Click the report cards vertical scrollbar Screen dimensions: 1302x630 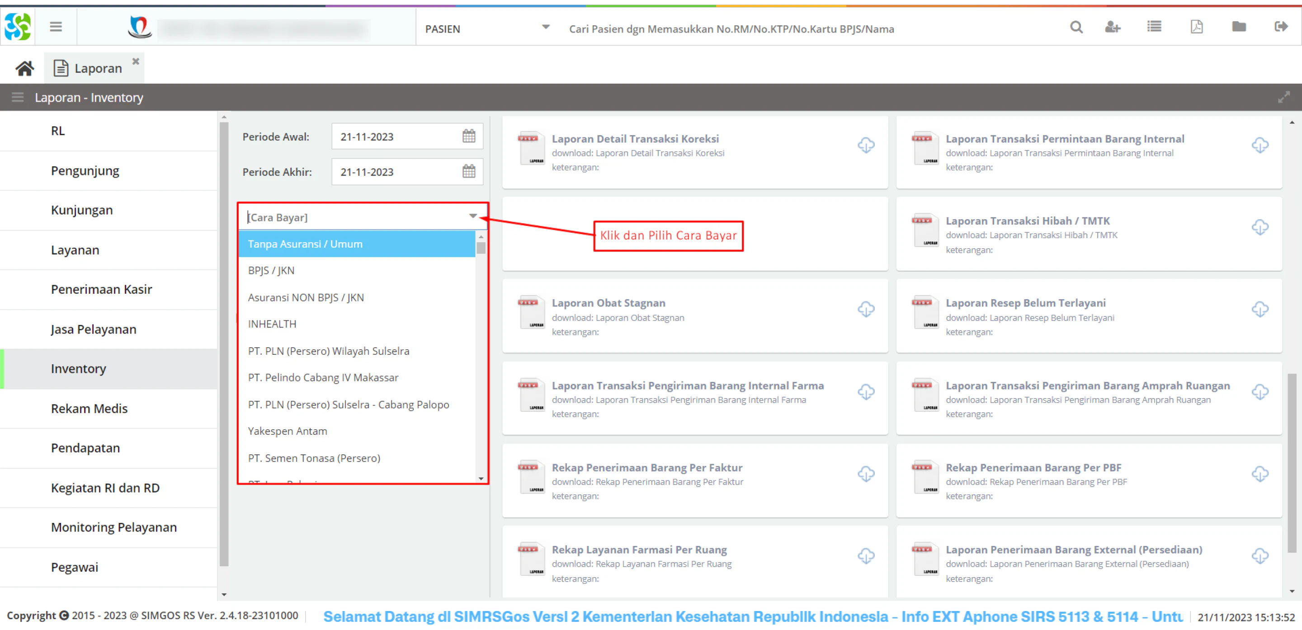click(x=1292, y=462)
